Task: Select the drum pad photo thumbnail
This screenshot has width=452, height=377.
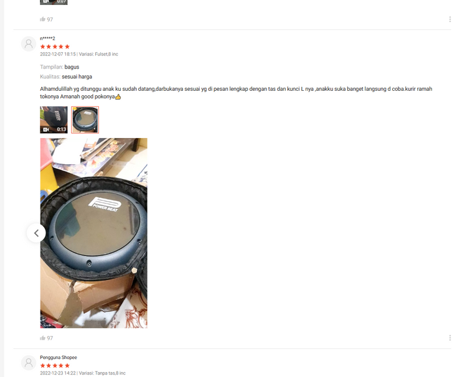Action: point(85,120)
